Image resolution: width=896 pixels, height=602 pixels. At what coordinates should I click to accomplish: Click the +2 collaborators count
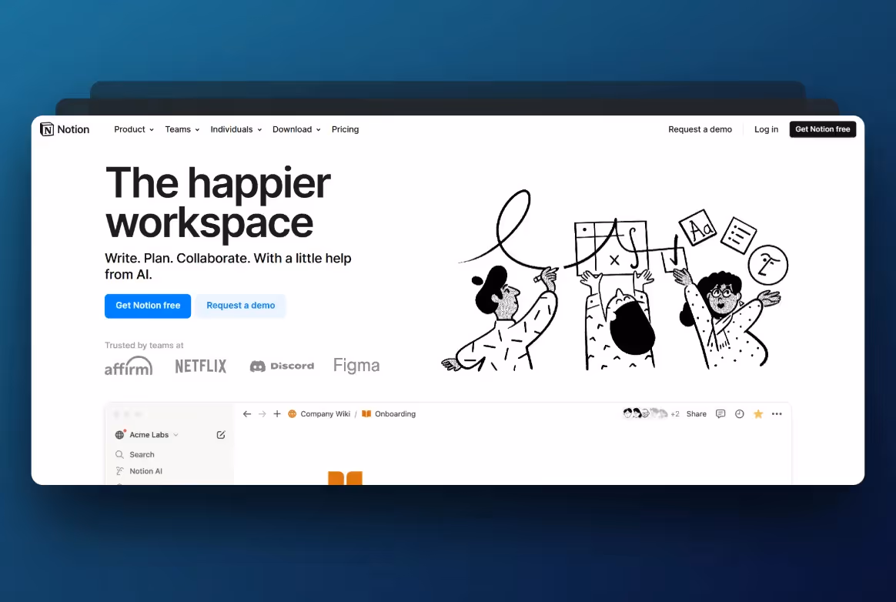(675, 414)
